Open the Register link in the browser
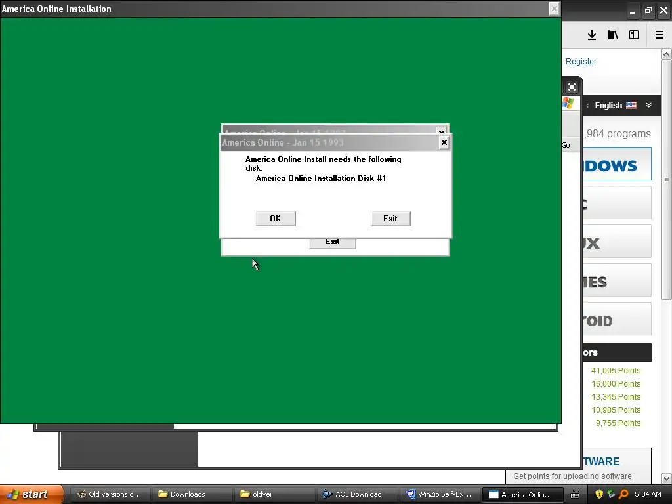Screen dimensions: 672x504 [581, 61]
